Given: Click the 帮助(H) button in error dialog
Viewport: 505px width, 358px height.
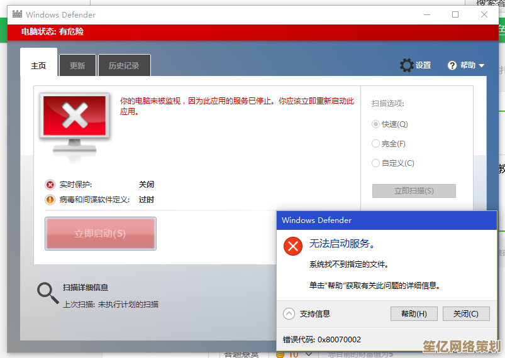Looking at the screenshot, I should (x=414, y=314).
